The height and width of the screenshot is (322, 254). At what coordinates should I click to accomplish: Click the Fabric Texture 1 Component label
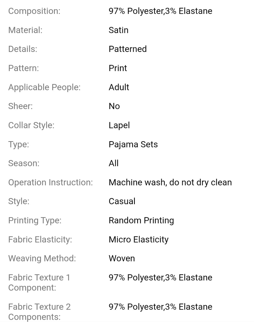tap(39, 282)
